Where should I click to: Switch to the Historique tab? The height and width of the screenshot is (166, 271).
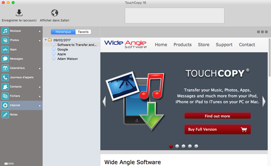pyautogui.click(x=63, y=32)
